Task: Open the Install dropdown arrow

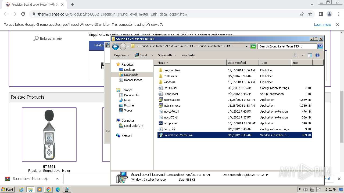Action: 152,55
